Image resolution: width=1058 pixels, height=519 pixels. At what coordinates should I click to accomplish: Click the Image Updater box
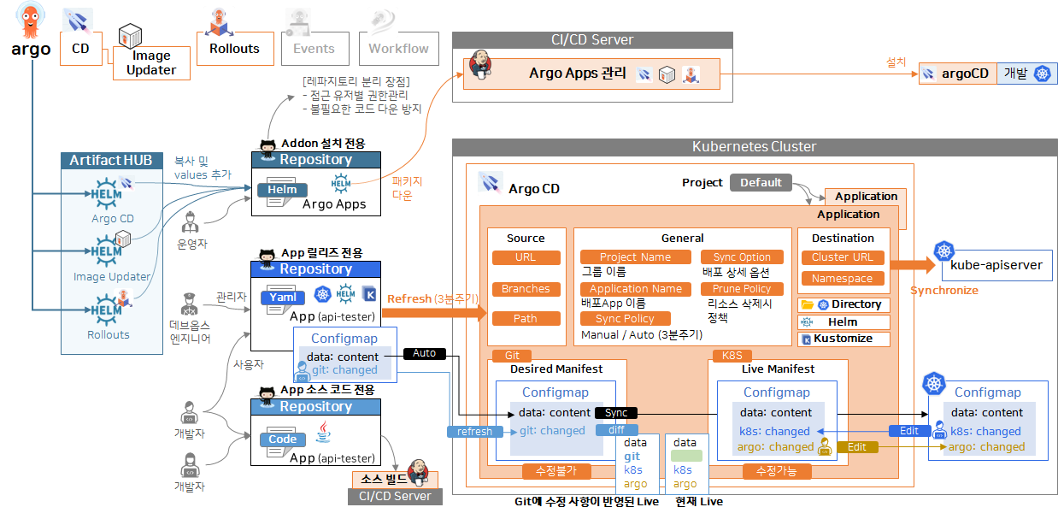pyautogui.click(x=151, y=63)
